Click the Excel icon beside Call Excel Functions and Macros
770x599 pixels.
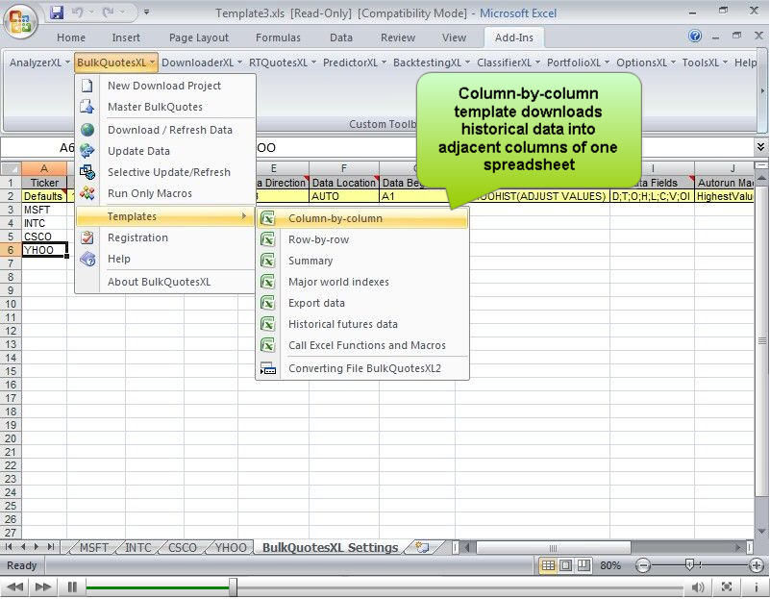point(267,345)
